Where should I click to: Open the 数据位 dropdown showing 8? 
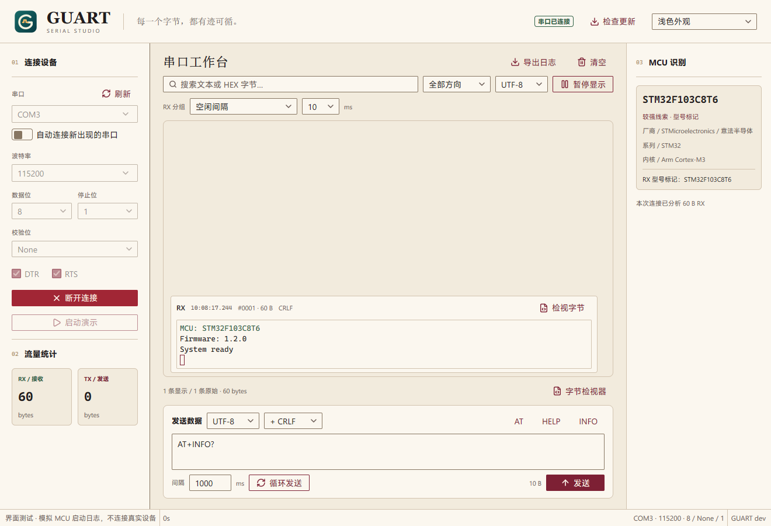(x=41, y=211)
